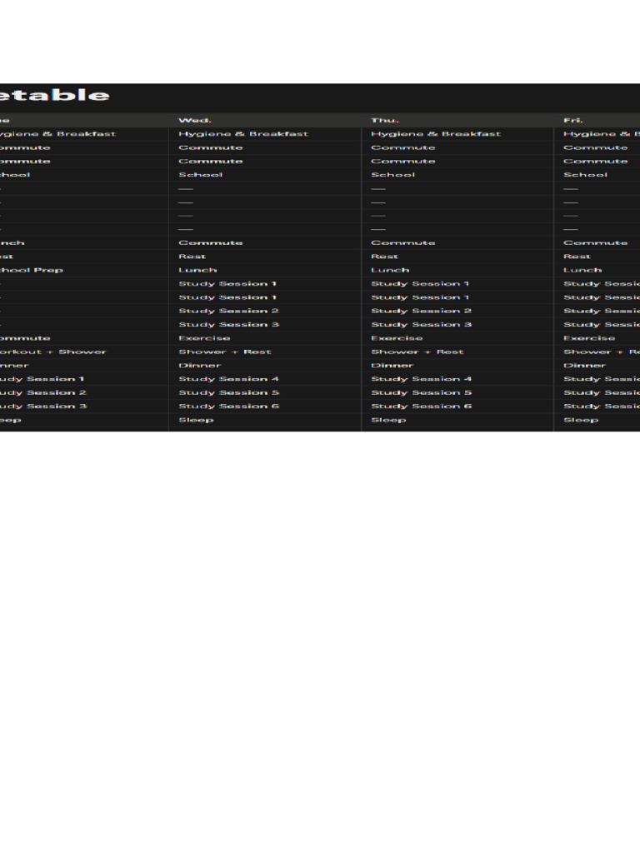Viewport: 640px width, 853px height.
Task: Click 'Exercise' in the Wed. column
Action: pos(204,338)
